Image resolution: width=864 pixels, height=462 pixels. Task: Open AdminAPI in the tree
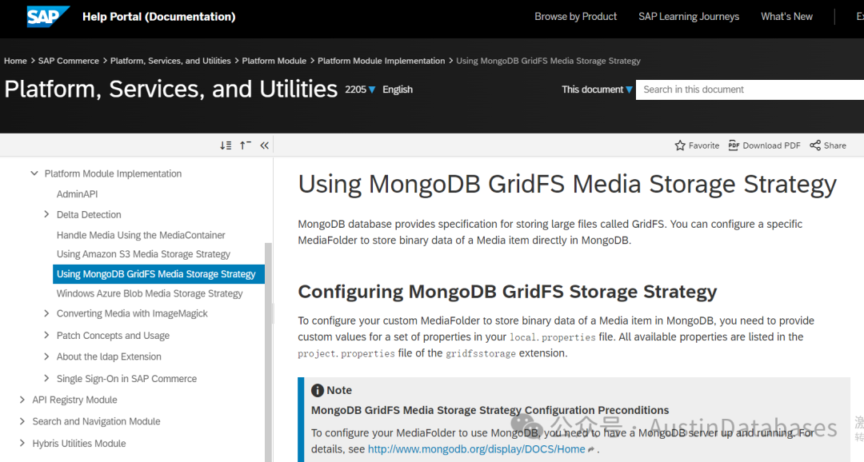click(x=77, y=193)
